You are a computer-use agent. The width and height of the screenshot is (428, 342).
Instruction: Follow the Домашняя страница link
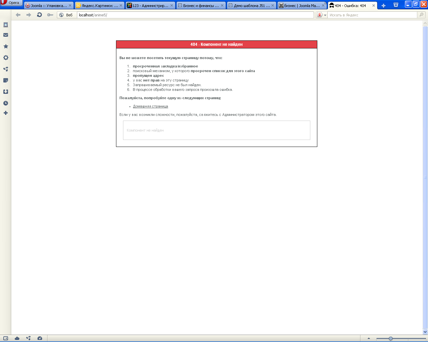[150, 106]
